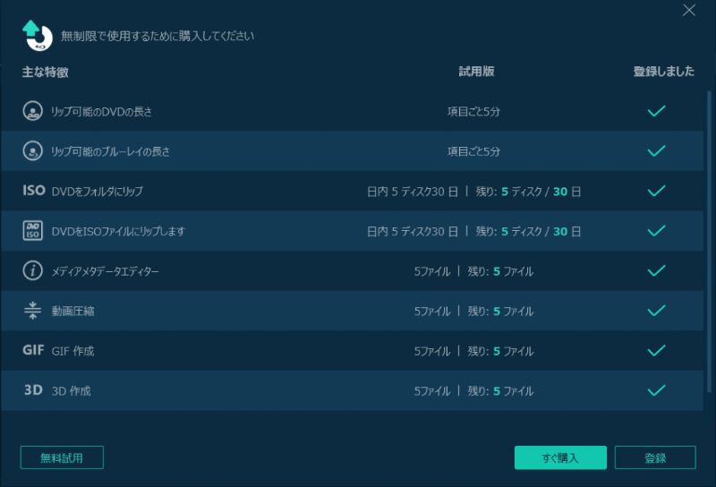716x487 pixels.
Task: Click the 無料試用 free trial button
Action: coord(62,457)
